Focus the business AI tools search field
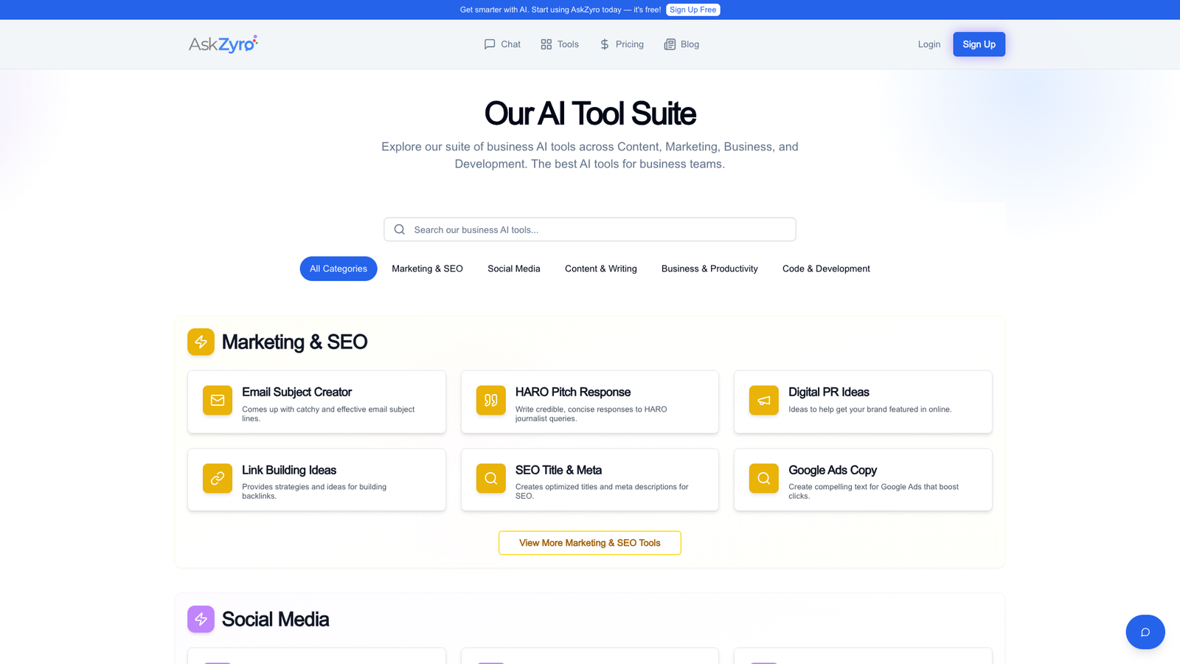This screenshot has height=664, width=1180. coord(590,229)
